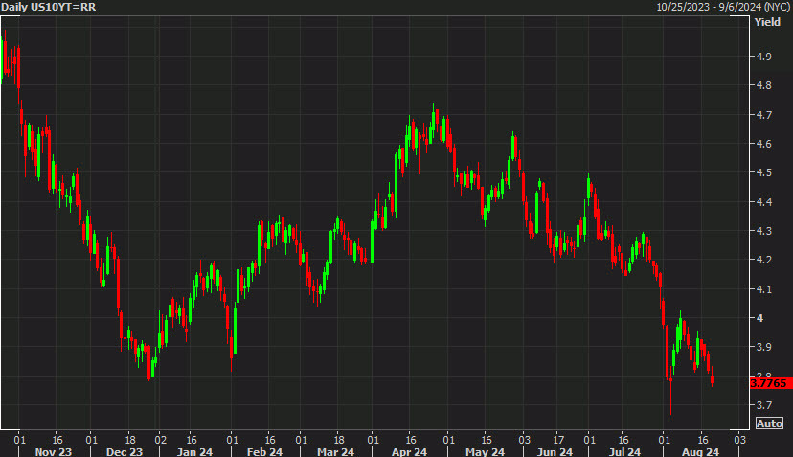Click the 4.8 yield axis label

763,85
